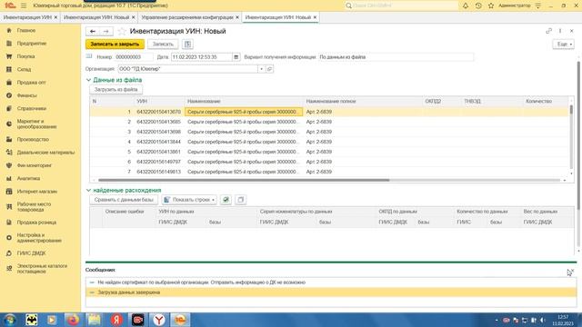Image resolution: width=582 pixels, height=327 pixels.
Task: Open Справочники section
Action: pos(32,108)
